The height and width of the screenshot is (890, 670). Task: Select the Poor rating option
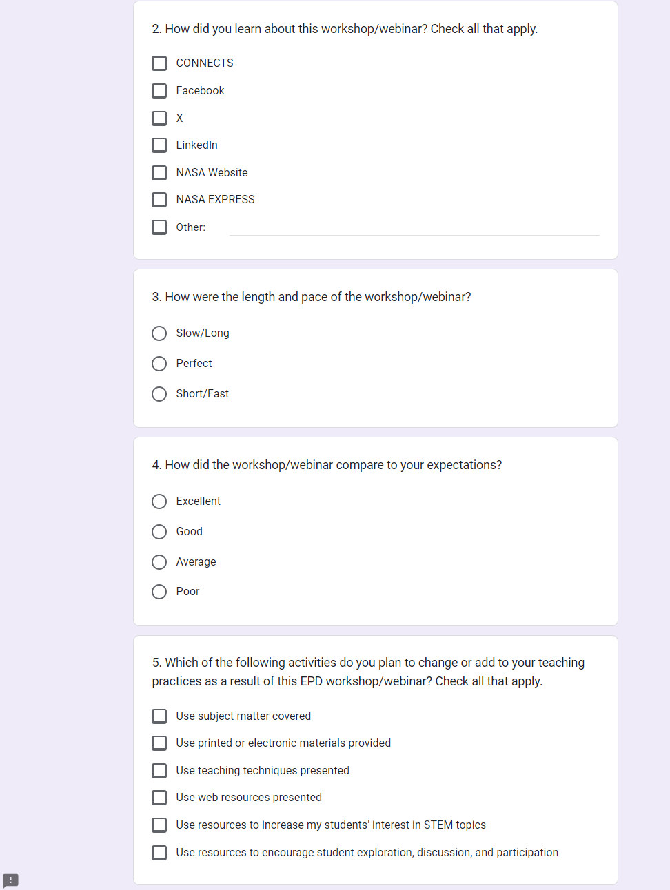pyautogui.click(x=159, y=592)
